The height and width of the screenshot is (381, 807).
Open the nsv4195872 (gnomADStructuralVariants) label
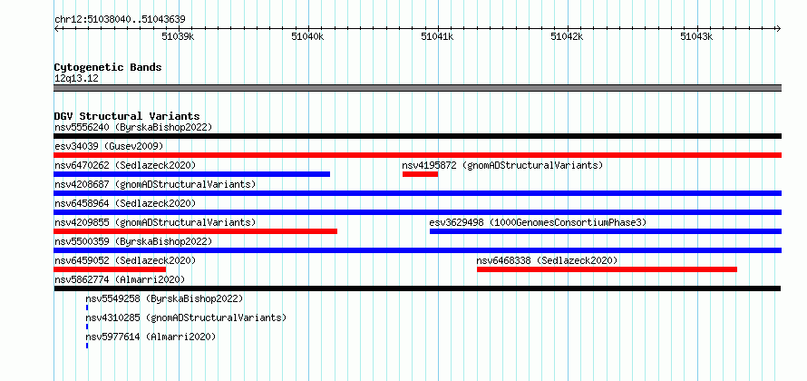click(502, 165)
